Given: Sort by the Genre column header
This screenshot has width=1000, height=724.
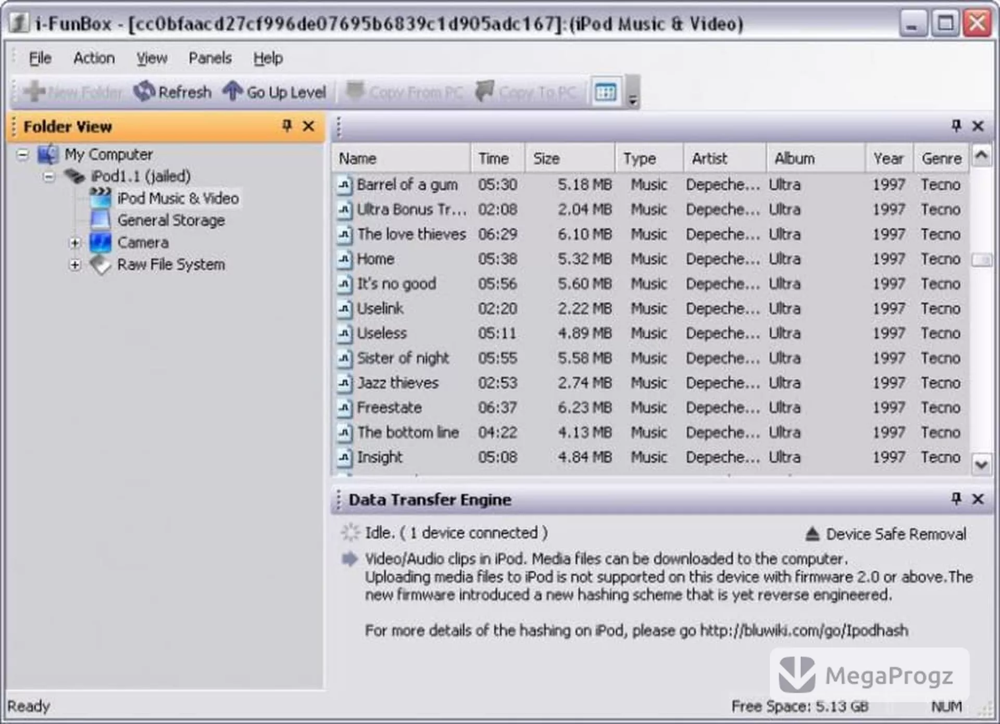Looking at the screenshot, I should point(941,158).
